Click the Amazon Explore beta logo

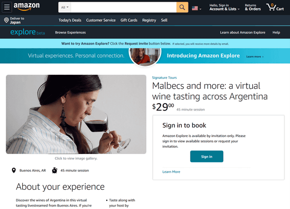27,32
